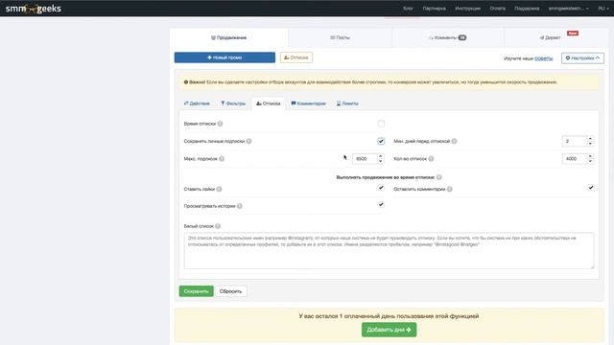This screenshot has height=345, width=614.
Task: Select the Фильтры settings tab
Action: [233, 103]
